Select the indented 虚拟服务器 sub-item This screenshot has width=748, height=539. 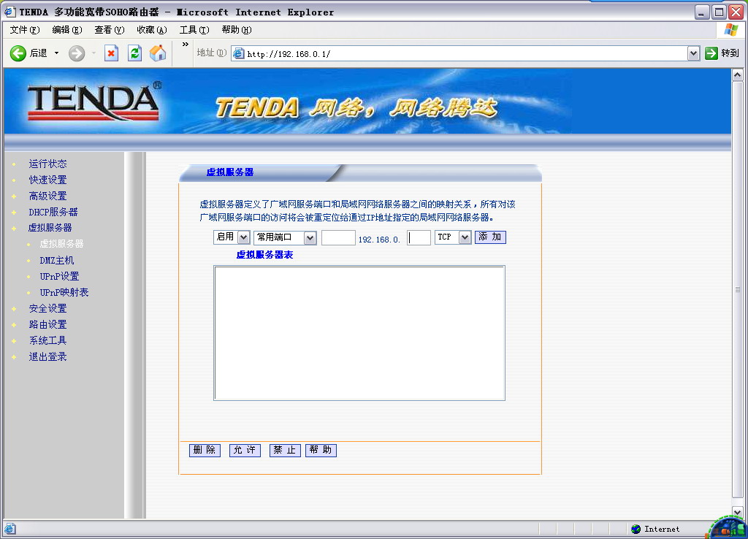[x=61, y=244]
